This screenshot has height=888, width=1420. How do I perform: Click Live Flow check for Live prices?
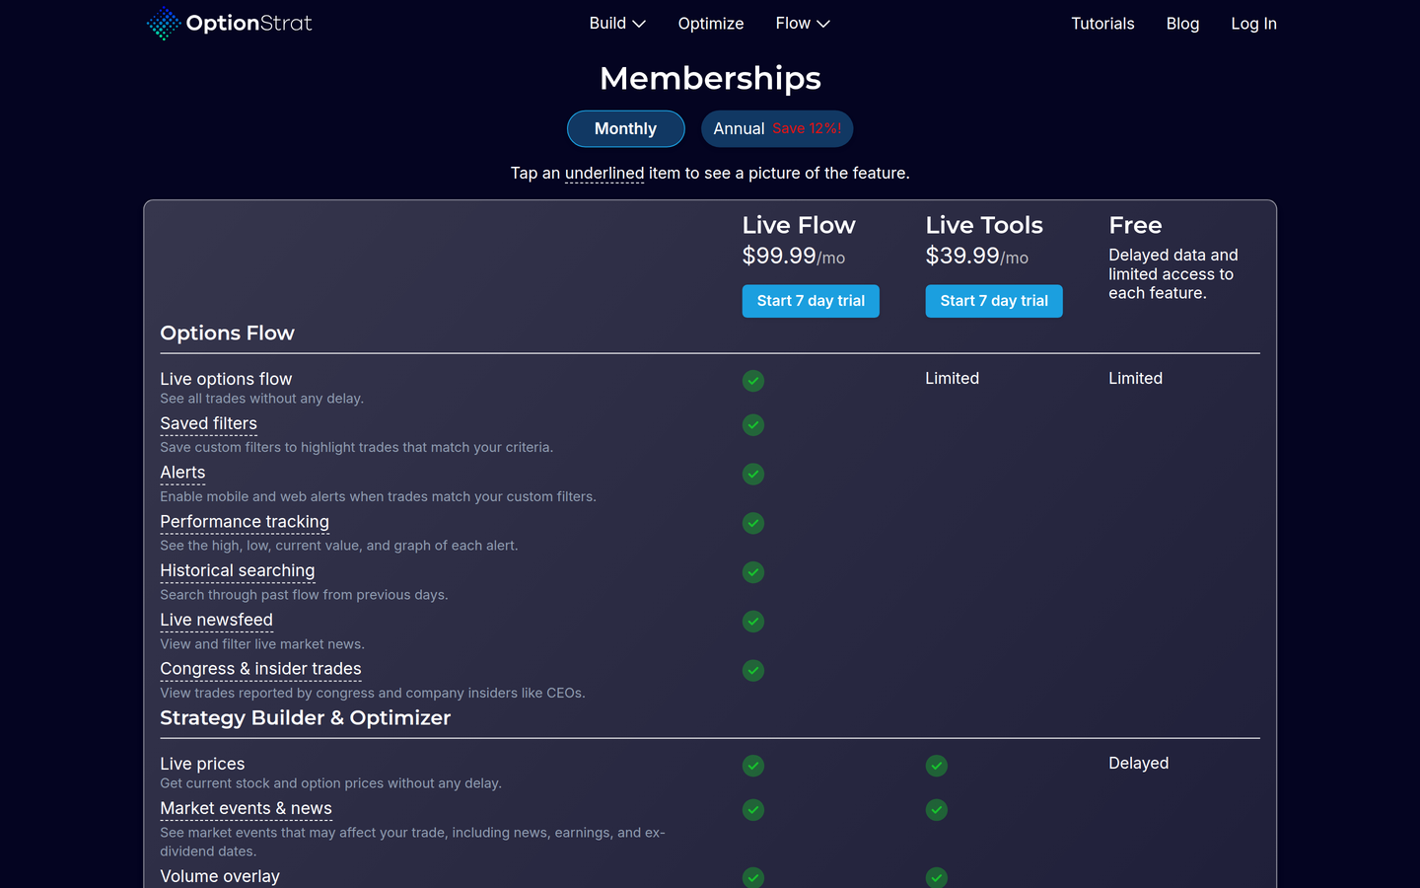pos(753,766)
